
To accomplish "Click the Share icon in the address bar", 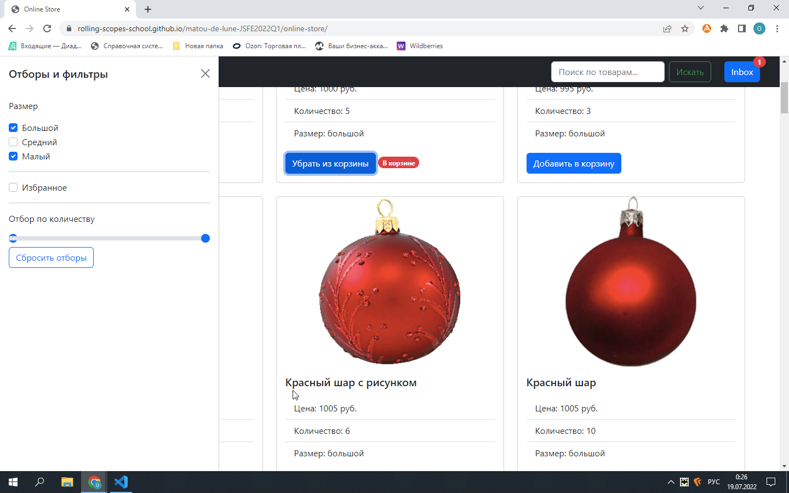I will click(x=667, y=28).
